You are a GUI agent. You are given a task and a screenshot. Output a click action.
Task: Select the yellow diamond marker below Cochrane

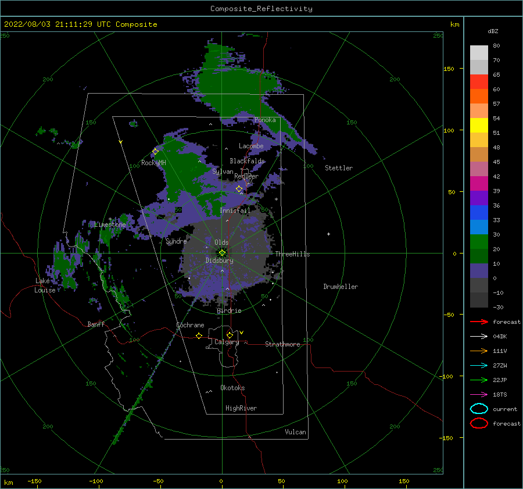[199, 335]
